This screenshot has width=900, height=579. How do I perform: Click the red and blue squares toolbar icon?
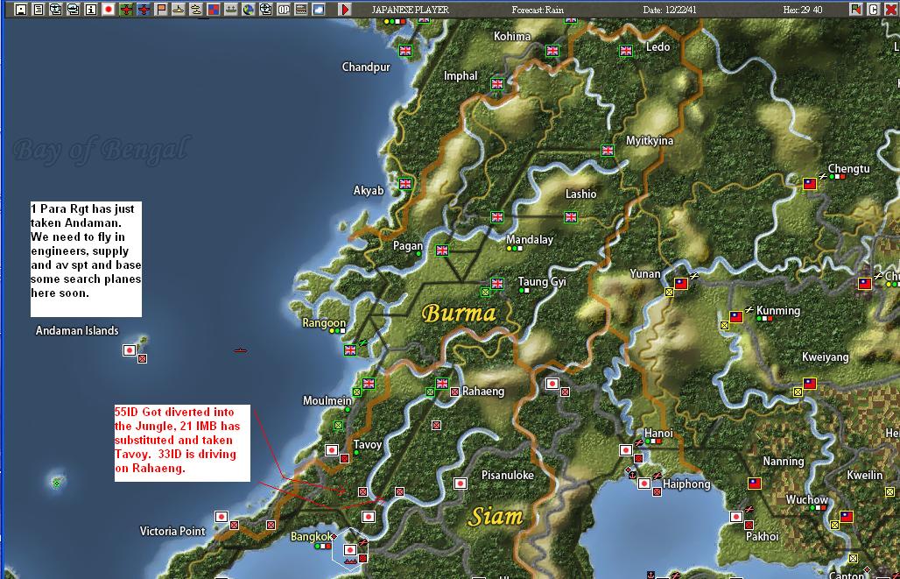(214, 9)
